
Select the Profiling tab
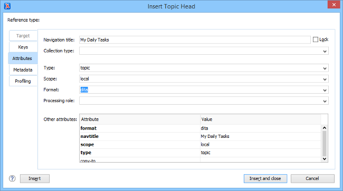click(23, 81)
